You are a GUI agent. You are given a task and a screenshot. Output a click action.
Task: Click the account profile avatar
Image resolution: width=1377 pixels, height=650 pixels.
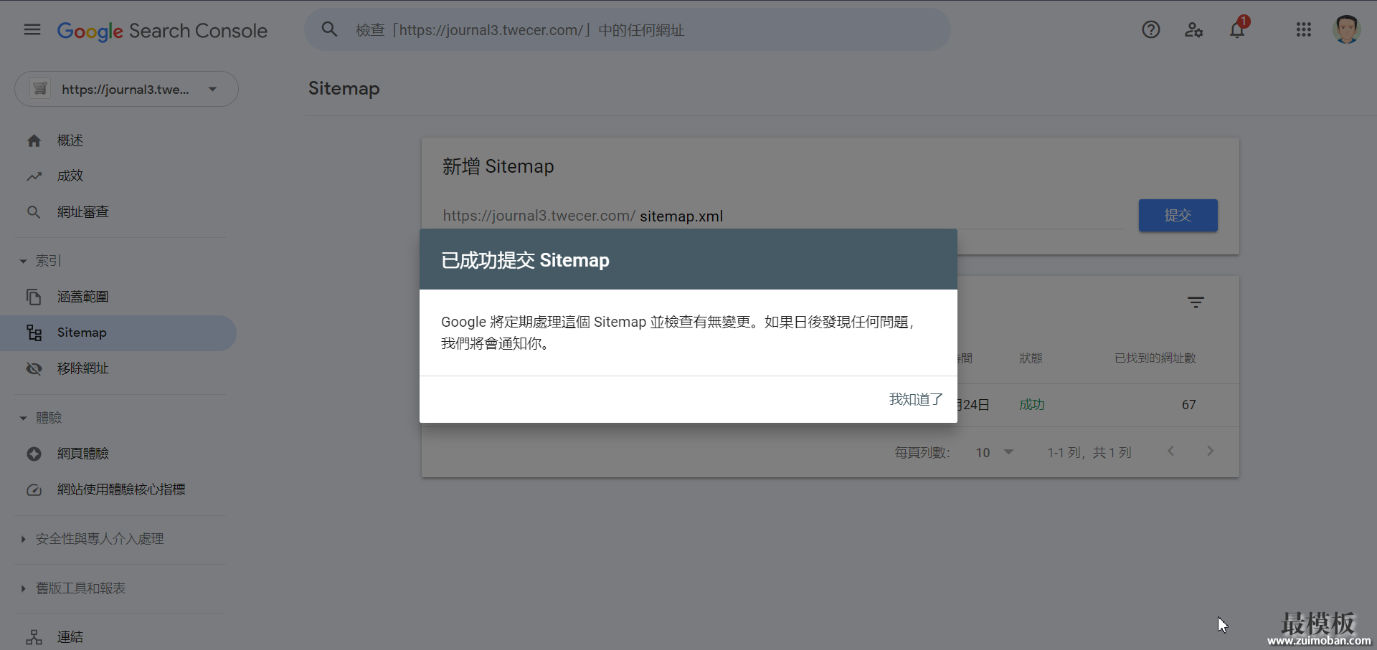(1346, 30)
